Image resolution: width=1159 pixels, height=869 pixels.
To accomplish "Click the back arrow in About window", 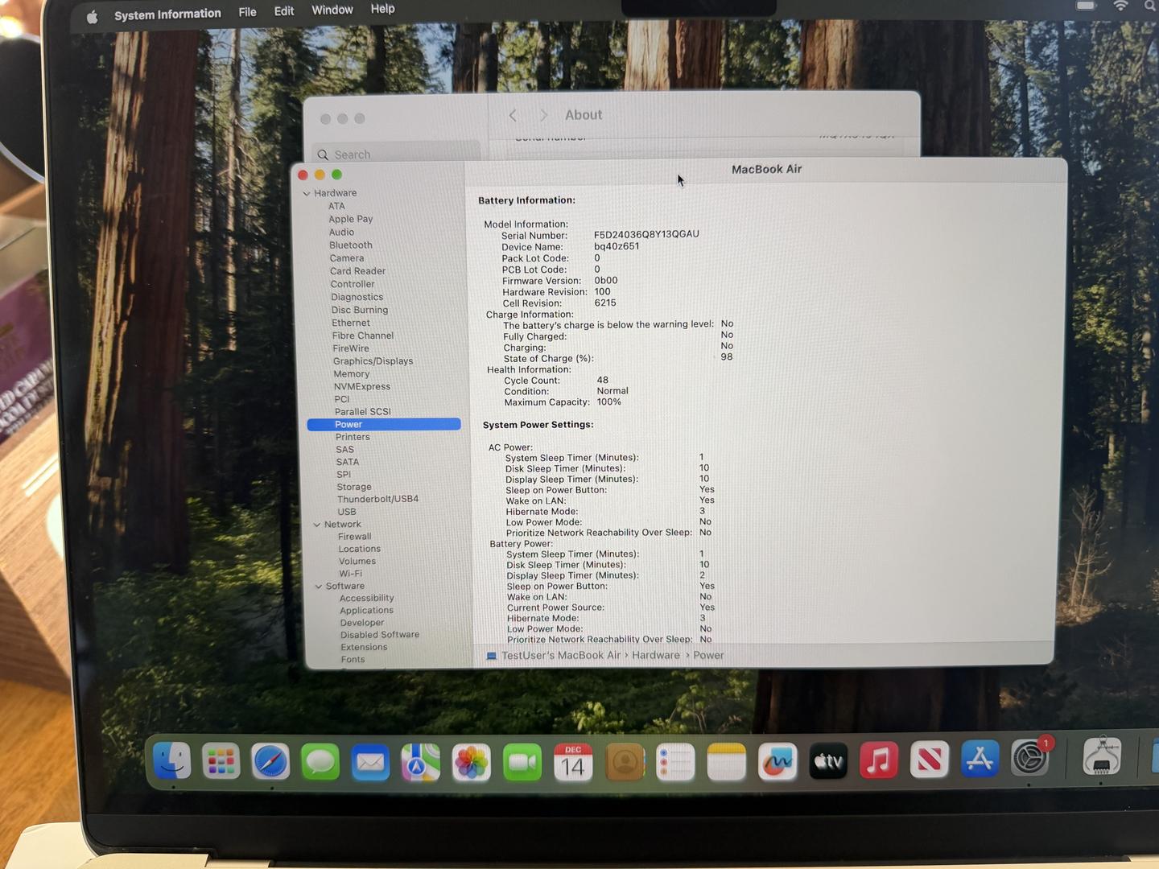I will coord(513,116).
